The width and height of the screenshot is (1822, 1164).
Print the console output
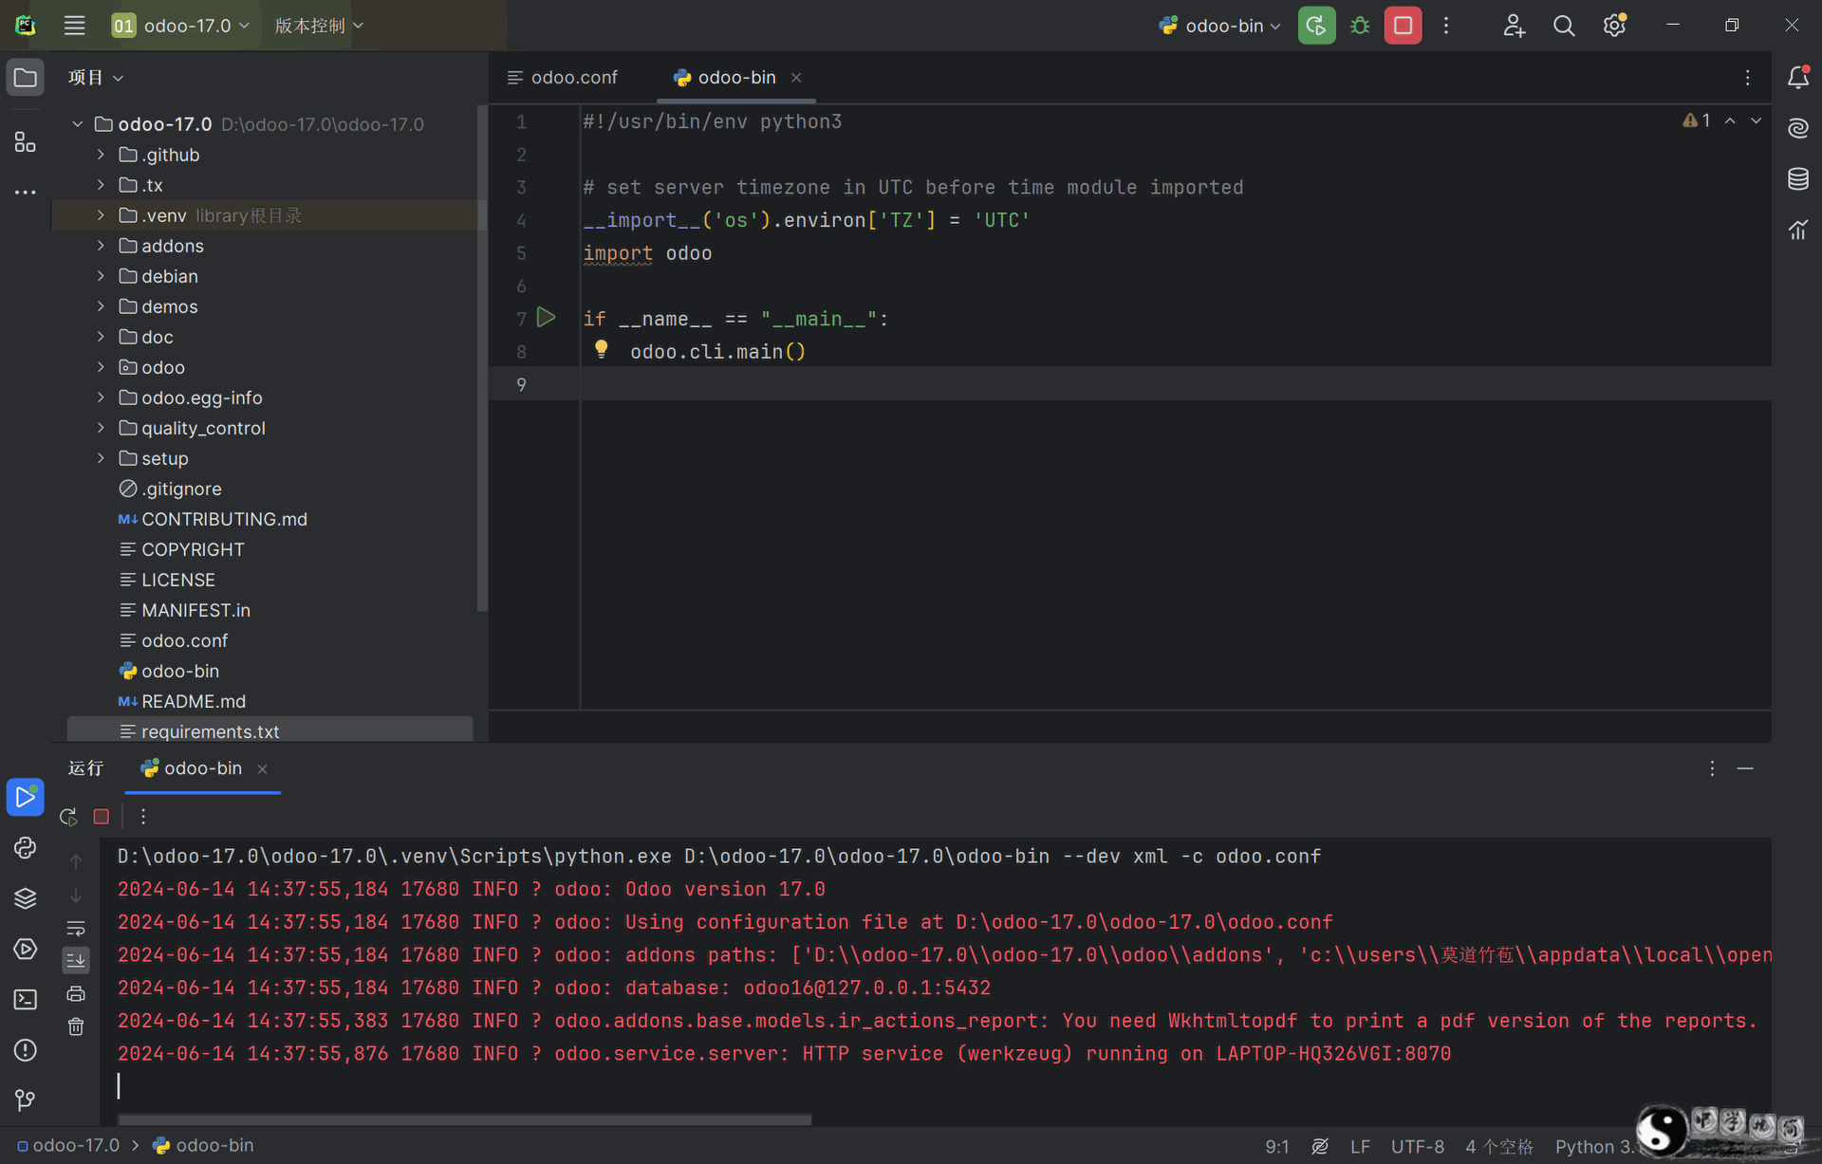pyautogui.click(x=76, y=993)
